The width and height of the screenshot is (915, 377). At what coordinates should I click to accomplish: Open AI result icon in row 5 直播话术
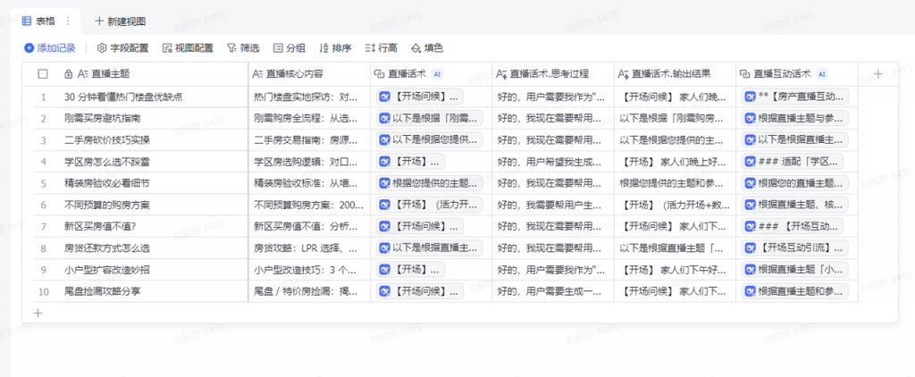pos(384,183)
